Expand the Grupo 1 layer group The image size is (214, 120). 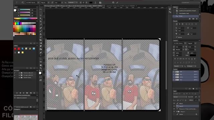(x=177, y=112)
